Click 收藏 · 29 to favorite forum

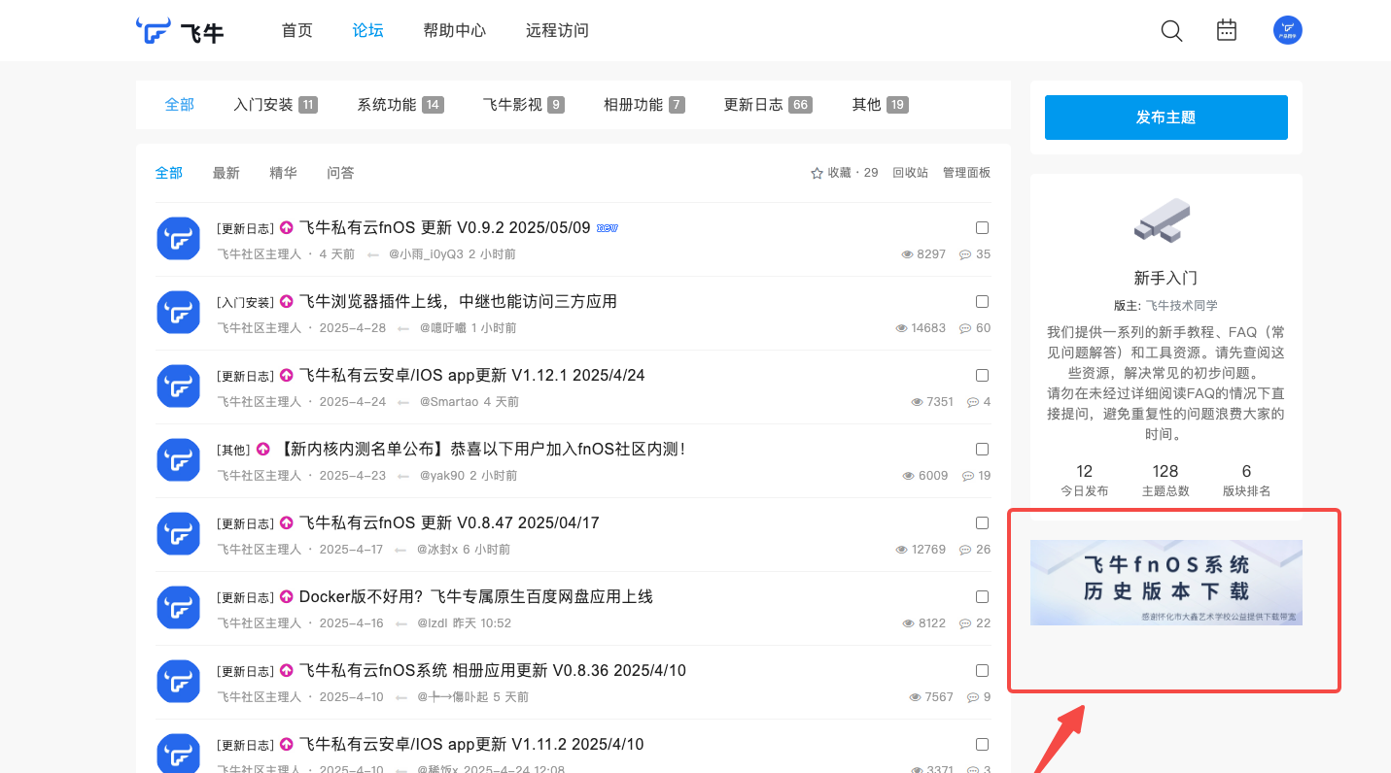pyautogui.click(x=845, y=173)
